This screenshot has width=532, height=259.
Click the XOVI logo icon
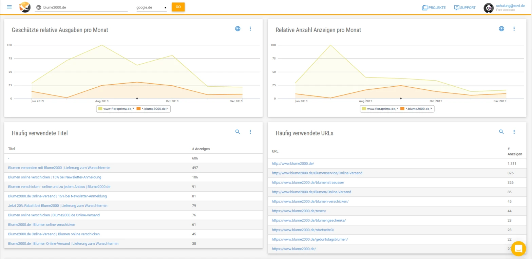(25, 7)
